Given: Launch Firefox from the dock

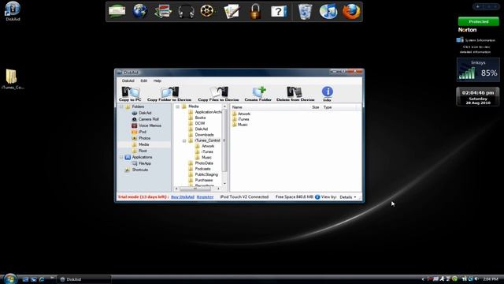Looking at the screenshot, I should click(351, 12).
